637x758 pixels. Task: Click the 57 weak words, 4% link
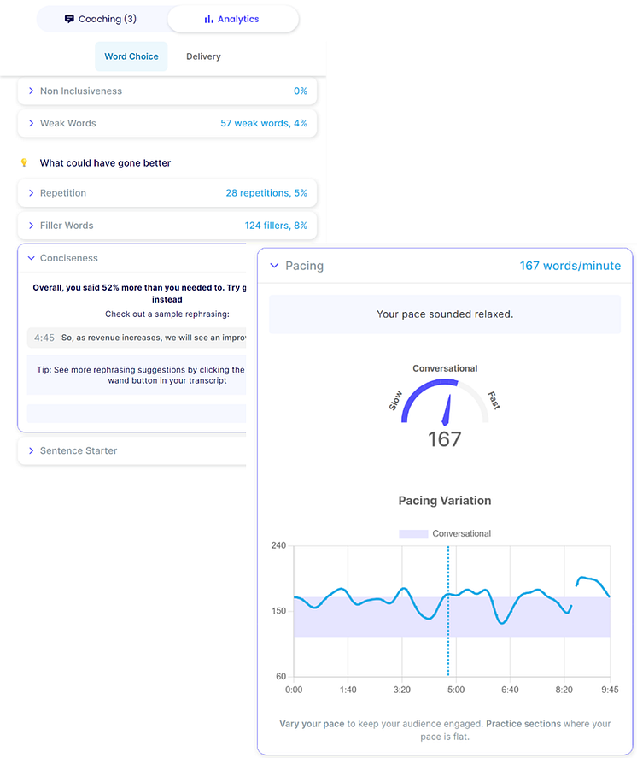pyautogui.click(x=264, y=123)
